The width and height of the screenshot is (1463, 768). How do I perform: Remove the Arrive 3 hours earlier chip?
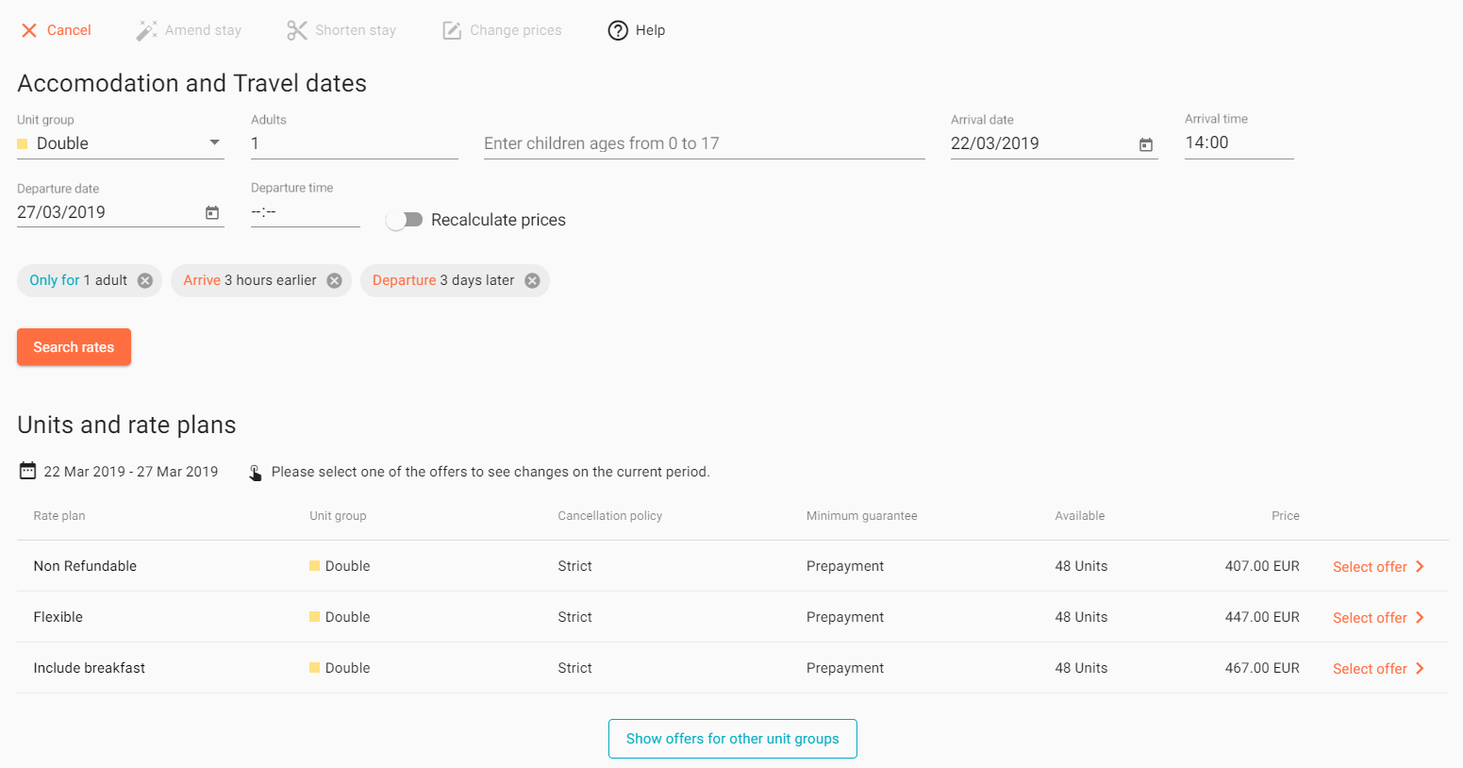tap(334, 280)
